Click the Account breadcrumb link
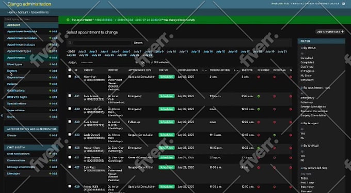351x193 pixels. pos(23,12)
